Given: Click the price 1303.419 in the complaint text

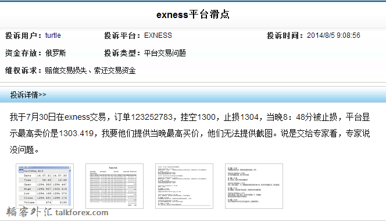Looking at the screenshot, I should pyautogui.click(x=76, y=134).
